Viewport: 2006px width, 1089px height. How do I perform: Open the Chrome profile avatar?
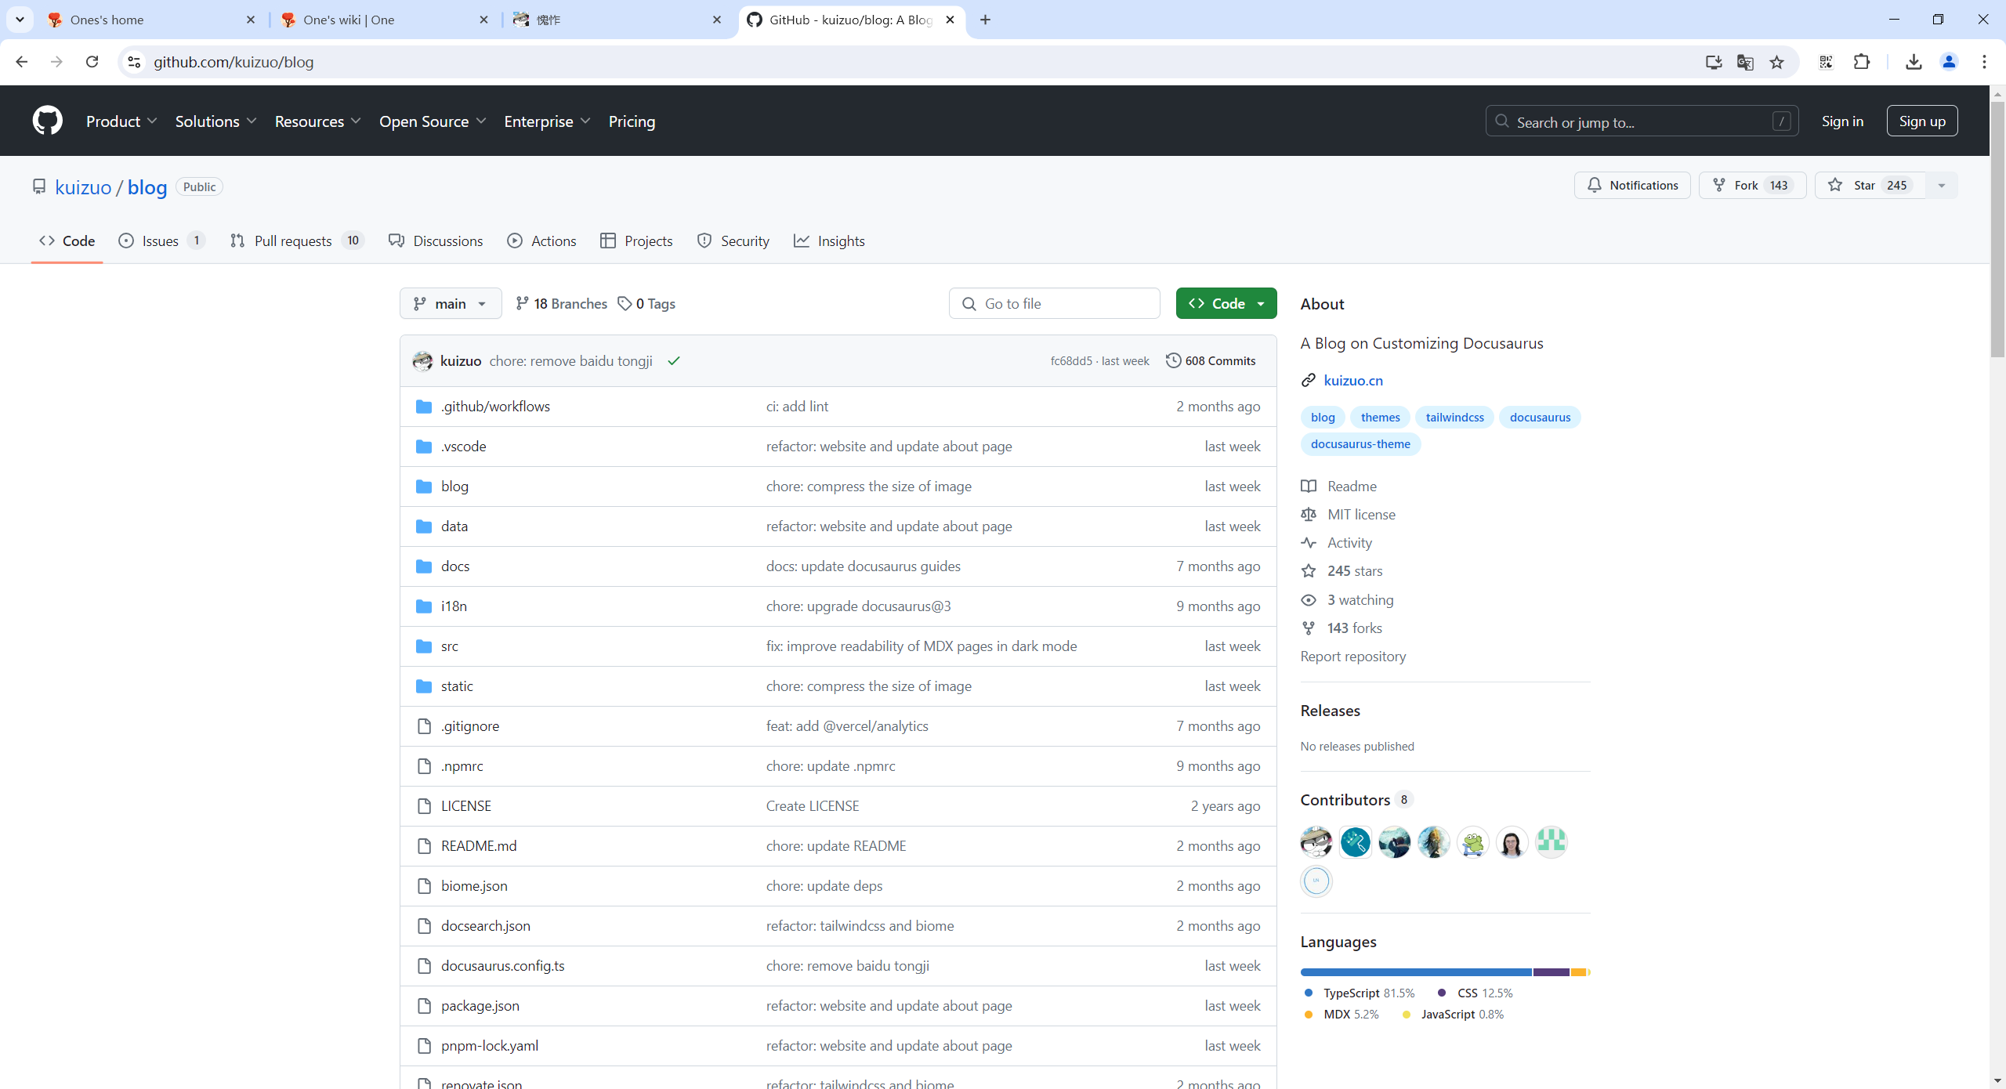click(x=1949, y=62)
